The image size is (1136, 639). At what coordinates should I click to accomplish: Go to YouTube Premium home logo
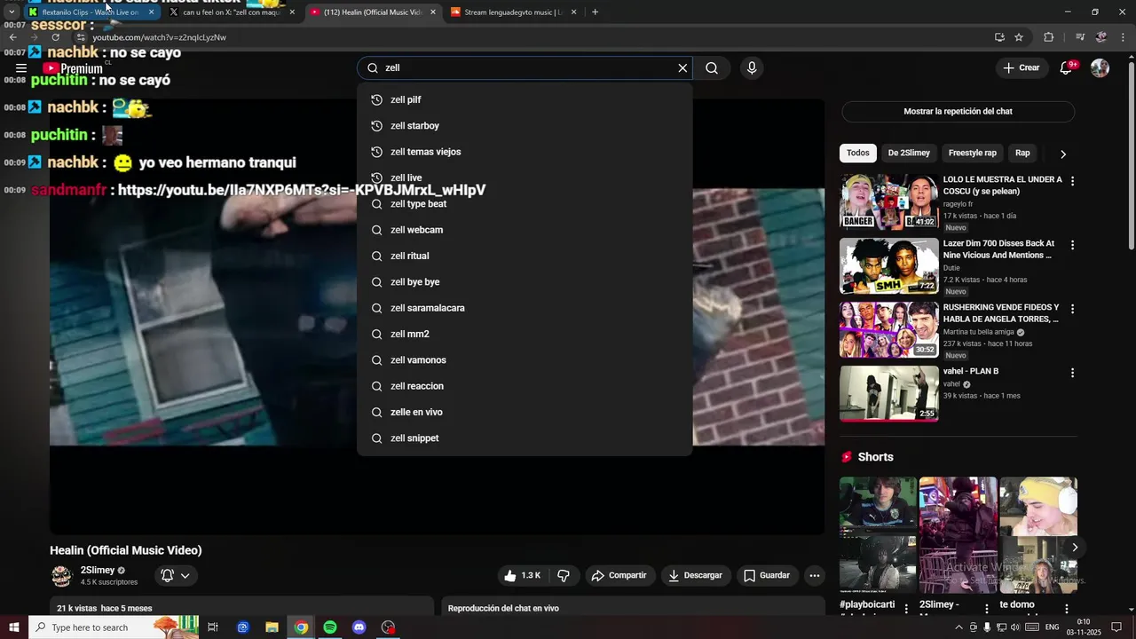pos(73,68)
